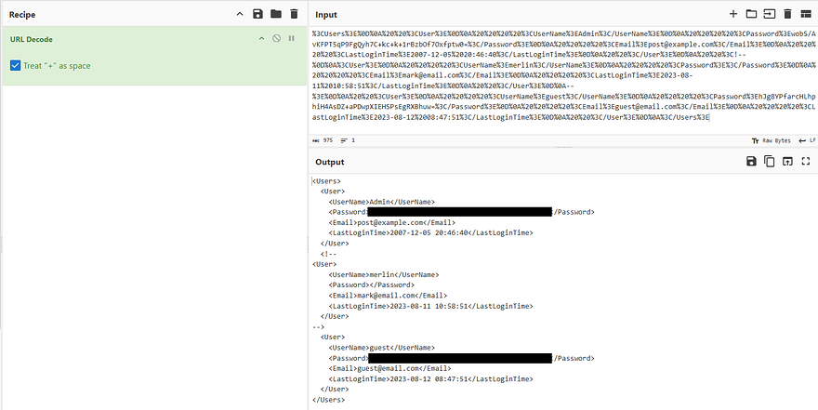
Task: Open folder as input
Action: pyautogui.click(x=751, y=14)
